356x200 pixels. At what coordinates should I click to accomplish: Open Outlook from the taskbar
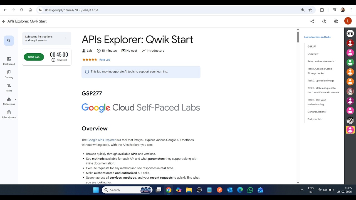click(x=230, y=190)
